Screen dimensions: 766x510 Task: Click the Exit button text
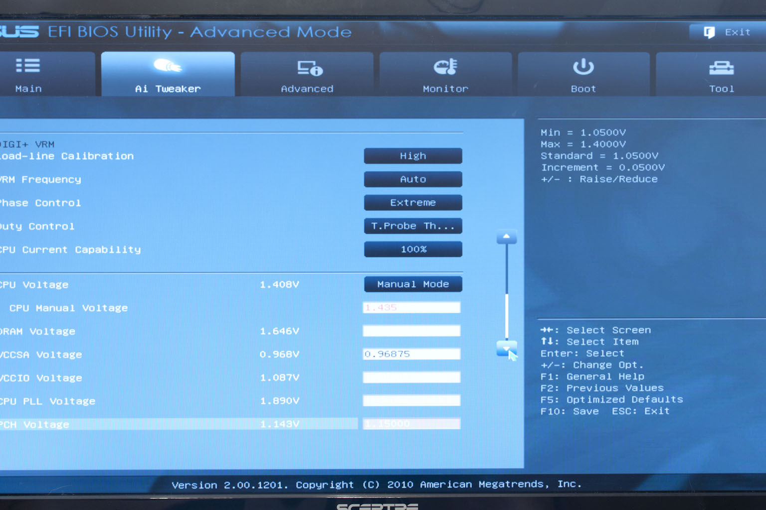pyautogui.click(x=738, y=32)
